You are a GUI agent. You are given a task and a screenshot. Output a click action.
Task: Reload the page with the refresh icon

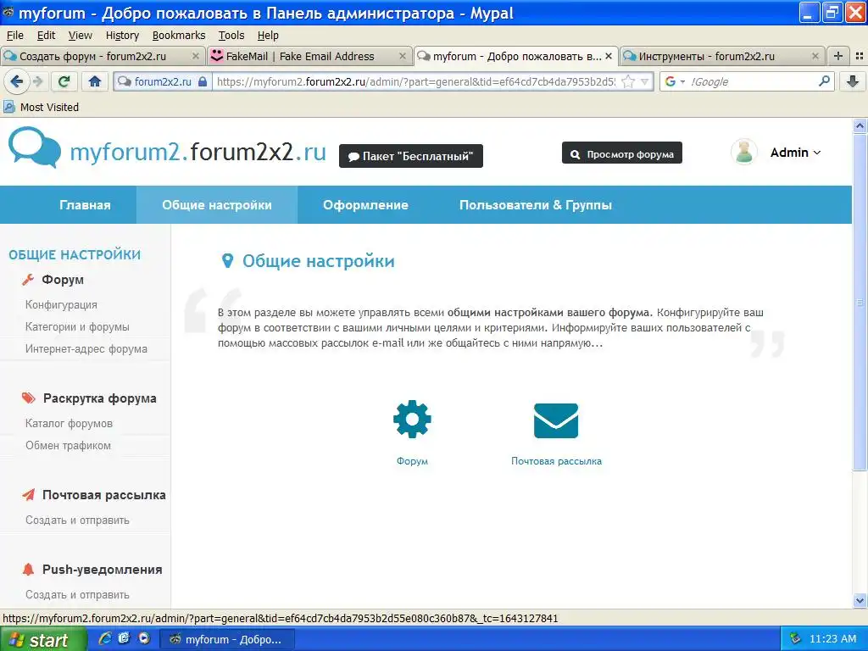(64, 82)
